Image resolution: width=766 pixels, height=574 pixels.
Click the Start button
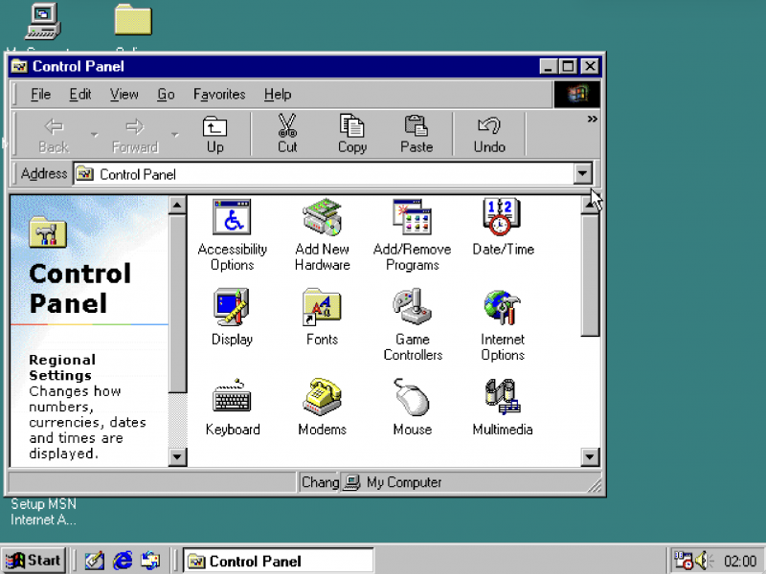34,561
